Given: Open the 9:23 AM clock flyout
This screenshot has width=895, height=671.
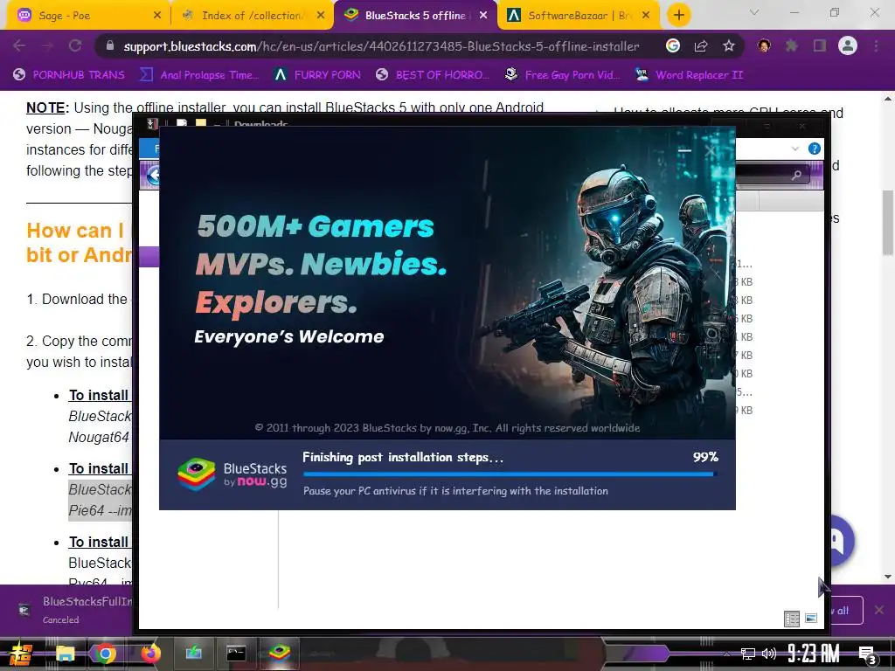Looking at the screenshot, I should (x=814, y=654).
